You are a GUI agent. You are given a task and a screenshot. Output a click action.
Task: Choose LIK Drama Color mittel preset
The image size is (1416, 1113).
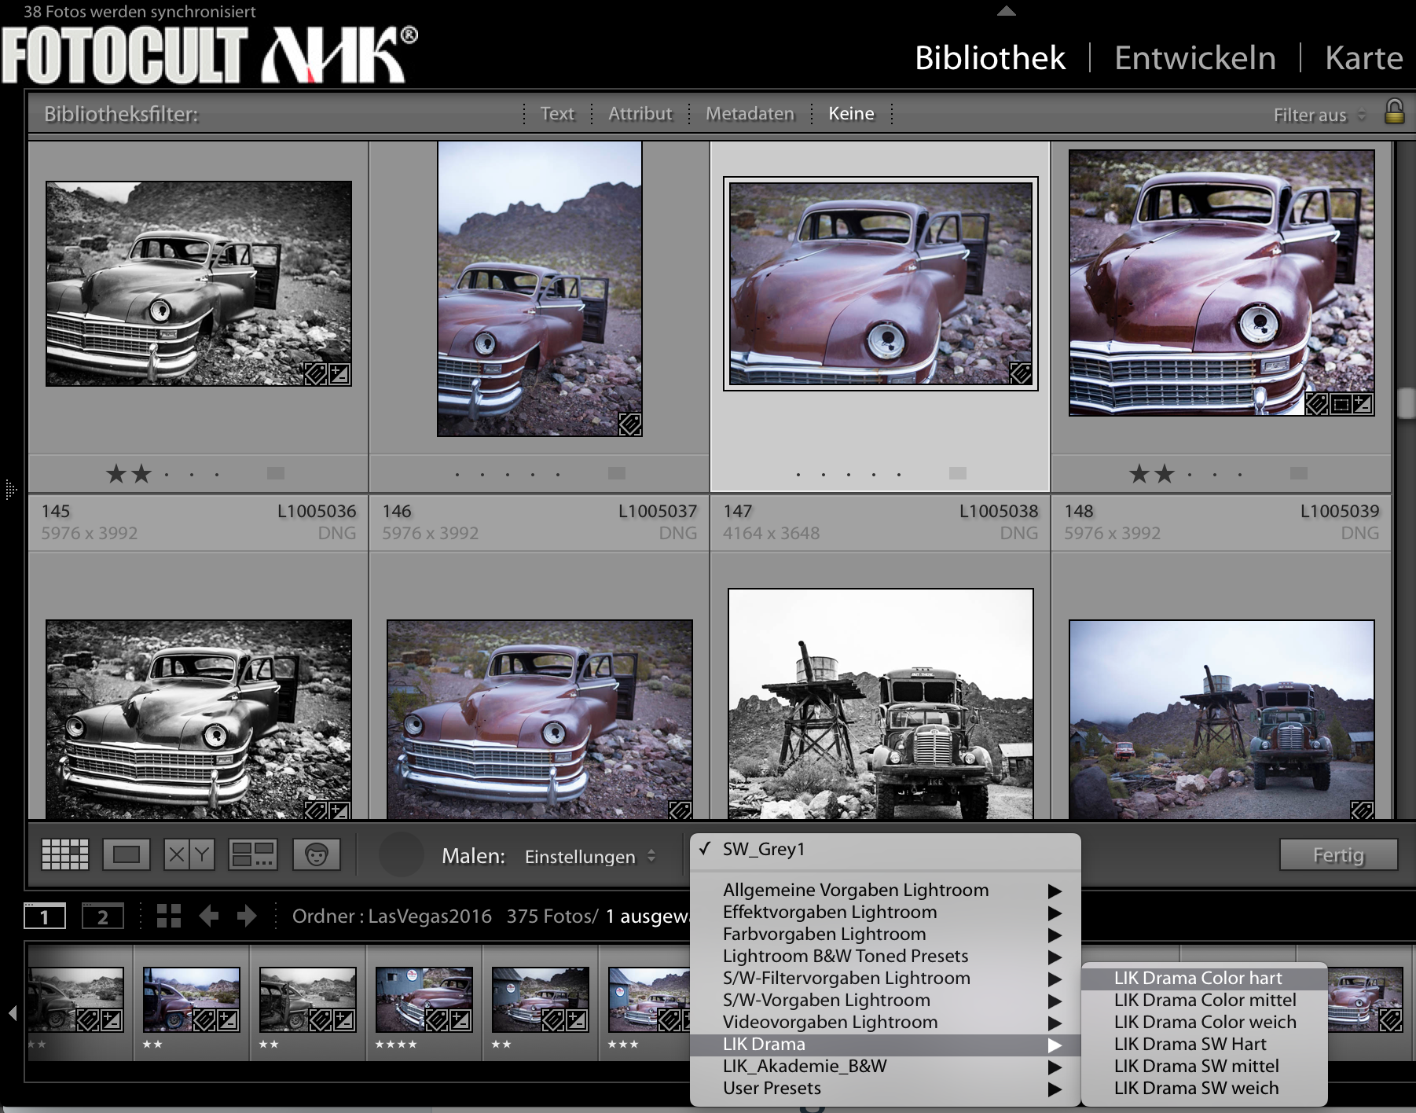pos(1205,1001)
